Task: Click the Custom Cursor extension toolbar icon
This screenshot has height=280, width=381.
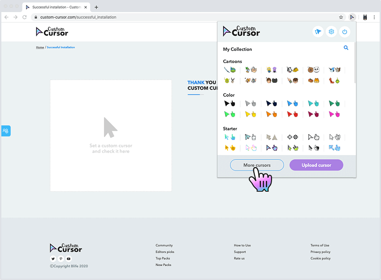Action: coord(352,17)
